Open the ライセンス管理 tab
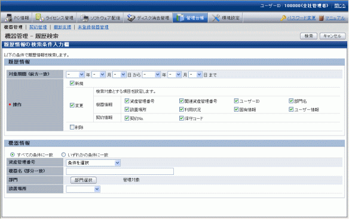This screenshot has height=219, width=349. (54, 18)
